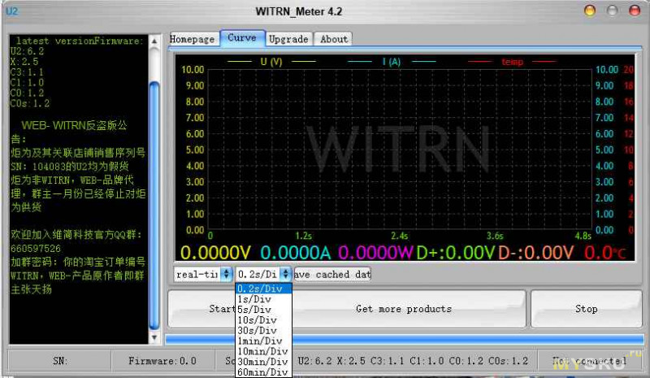Choose the 30min/Div option

click(263, 362)
